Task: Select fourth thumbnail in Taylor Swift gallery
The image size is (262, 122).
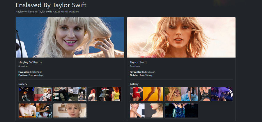Action: [x=146, y=111]
